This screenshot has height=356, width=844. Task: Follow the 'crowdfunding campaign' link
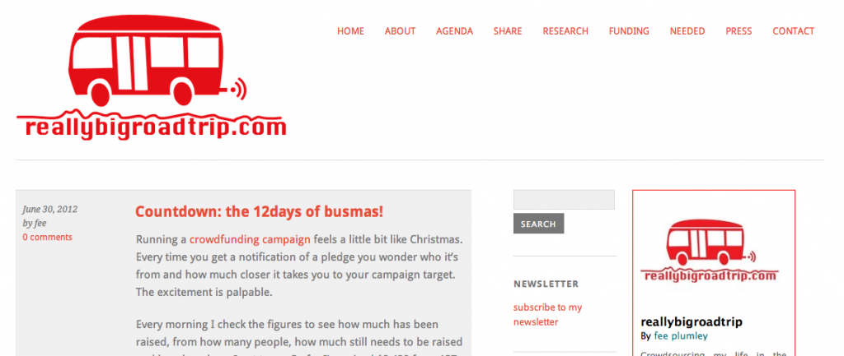[250, 239]
